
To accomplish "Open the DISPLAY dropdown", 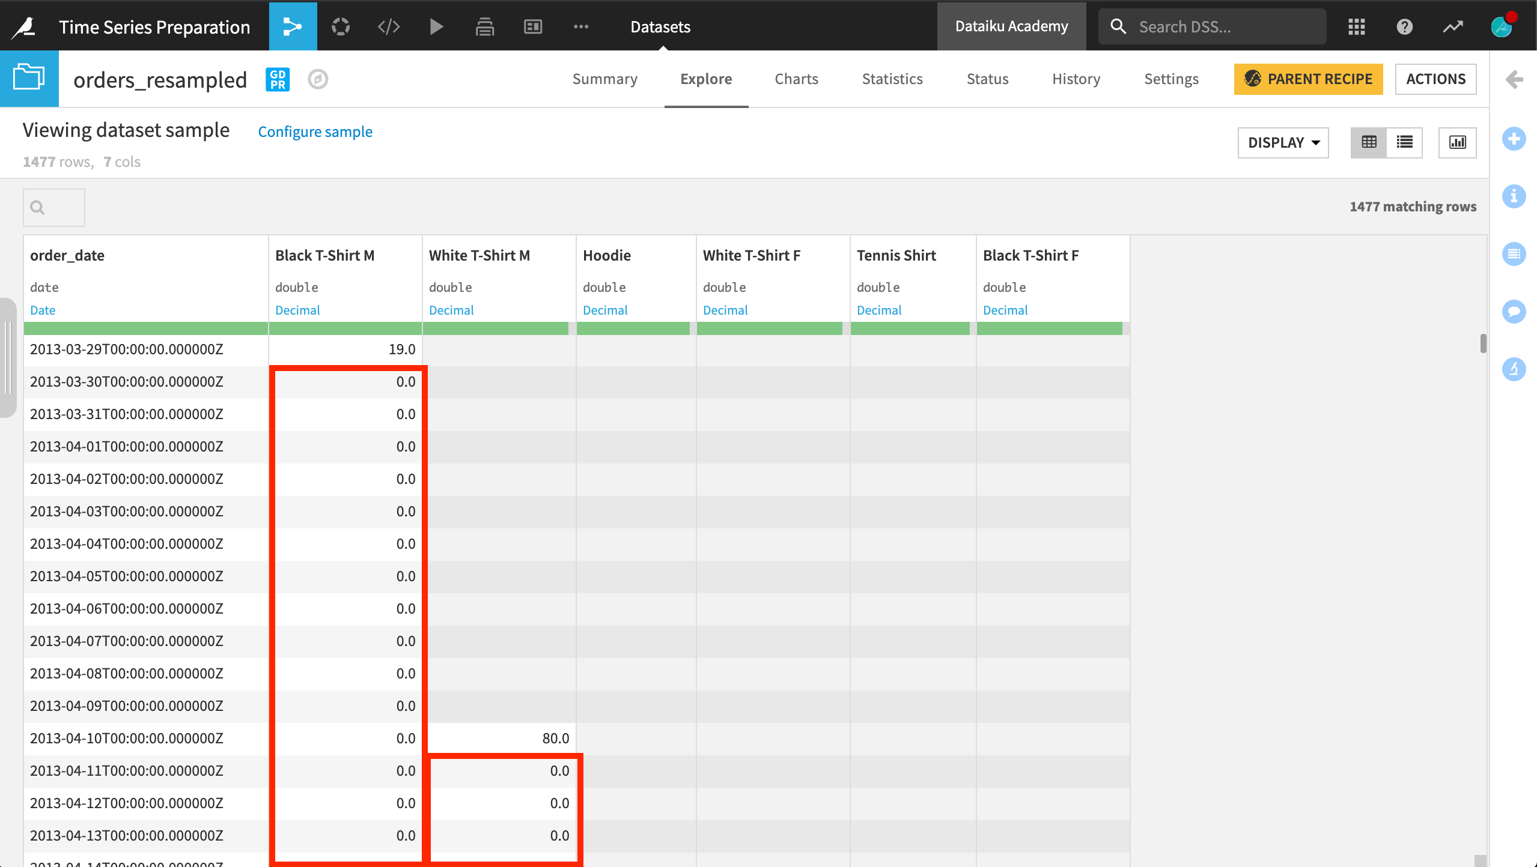I will point(1283,142).
